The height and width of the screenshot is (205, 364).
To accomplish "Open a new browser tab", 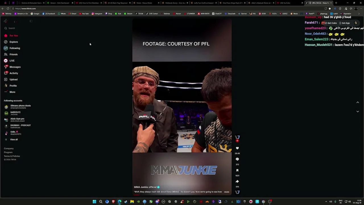I will 336,3.
